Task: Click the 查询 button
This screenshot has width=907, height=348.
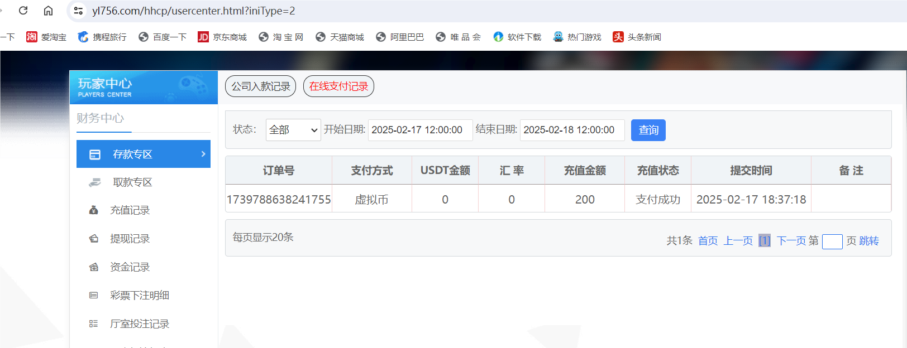Action: coord(648,130)
